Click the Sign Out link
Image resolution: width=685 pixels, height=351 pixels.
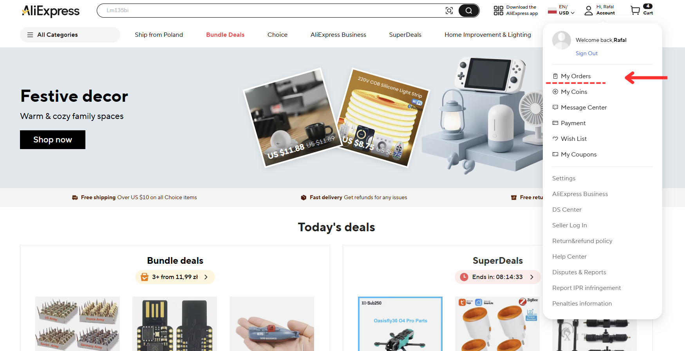pos(586,53)
